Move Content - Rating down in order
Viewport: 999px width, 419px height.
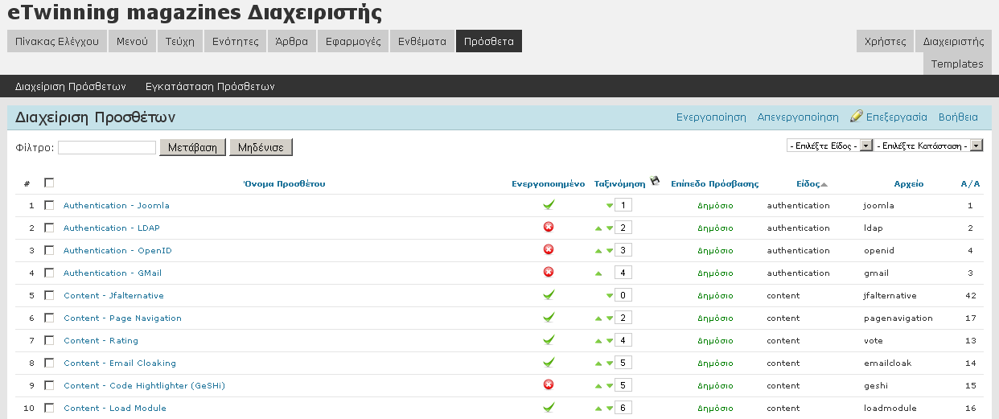(x=610, y=341)
